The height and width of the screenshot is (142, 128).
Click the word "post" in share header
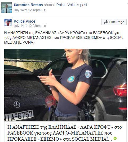tap(84, 5)
